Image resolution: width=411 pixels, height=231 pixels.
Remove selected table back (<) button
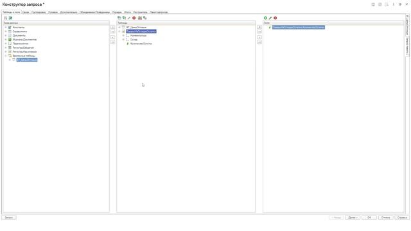(113, 37)
